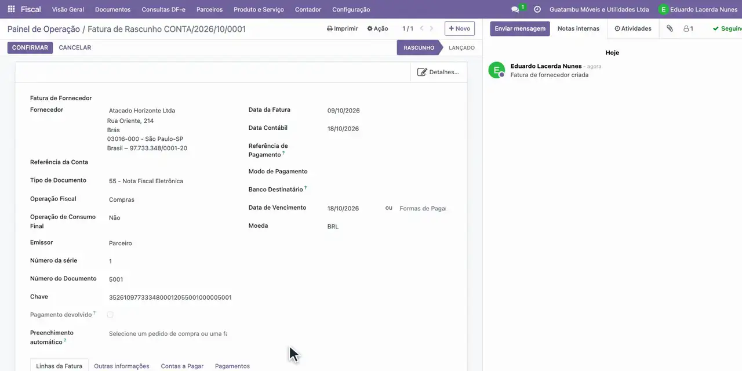
Task: Open the Visão Geral menu
Action: 68,9
